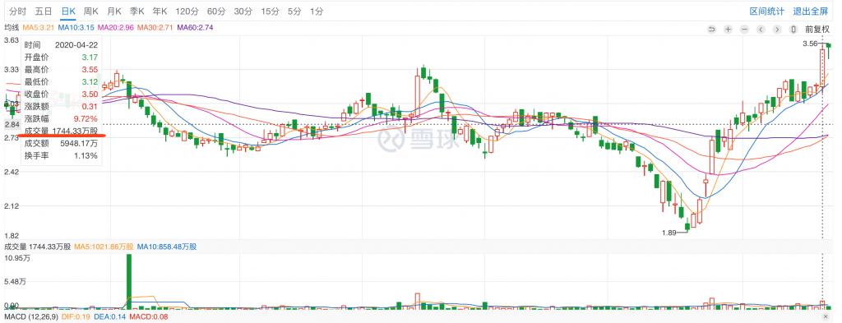This screenshot has height=323, width=842.
Task: Open the 均线 indicator selector
Action: (12, 27)
